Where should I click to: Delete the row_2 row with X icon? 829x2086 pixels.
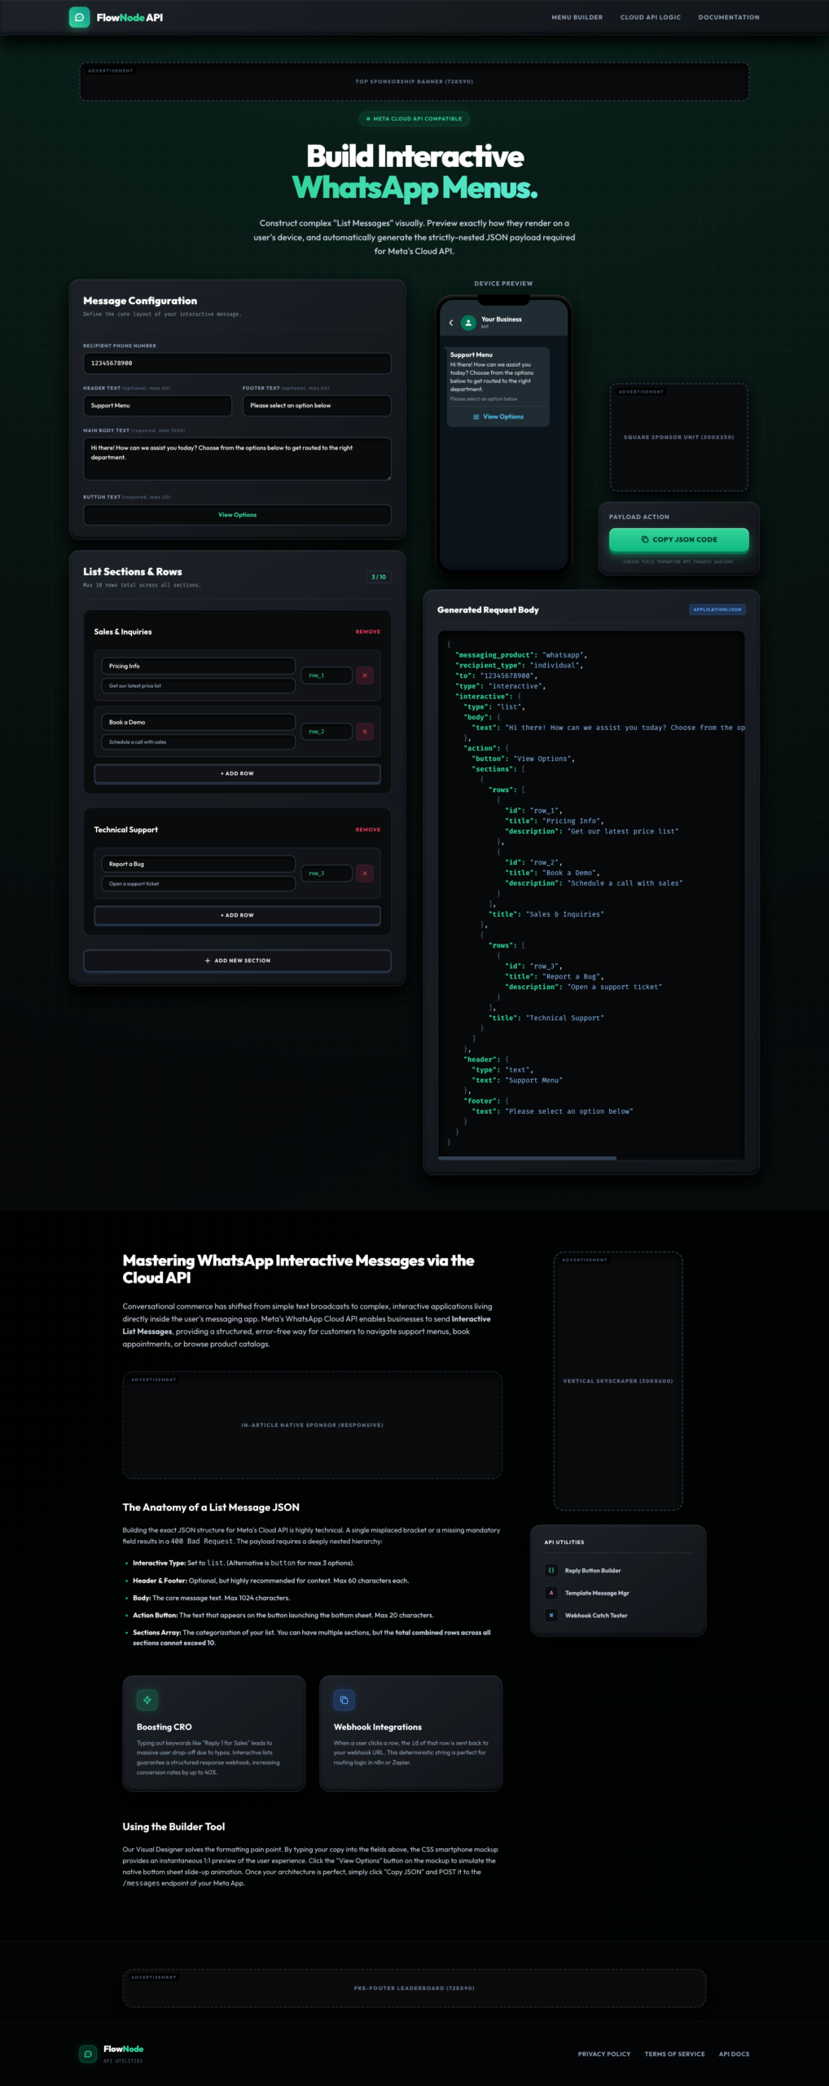click(365, 732)
